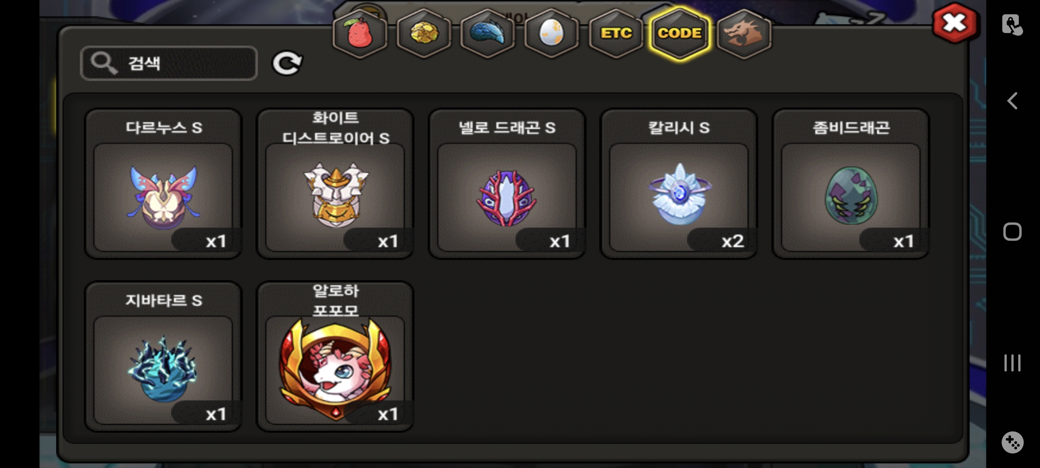Choose the 넬로 드래곤 S egg

(x=507, y=184)
